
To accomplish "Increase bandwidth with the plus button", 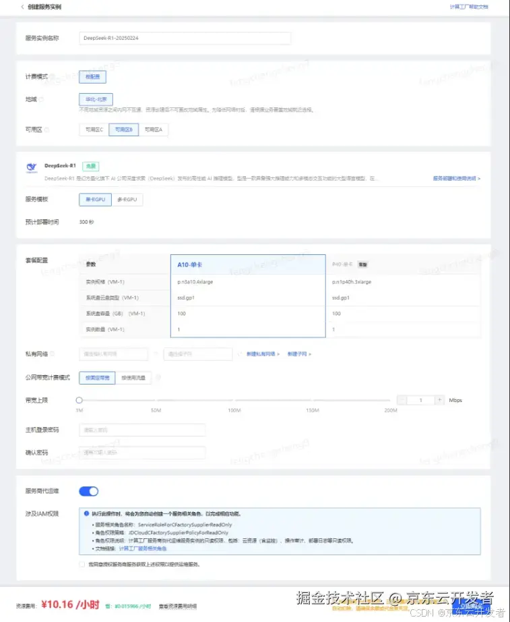I will coord(439,400).
